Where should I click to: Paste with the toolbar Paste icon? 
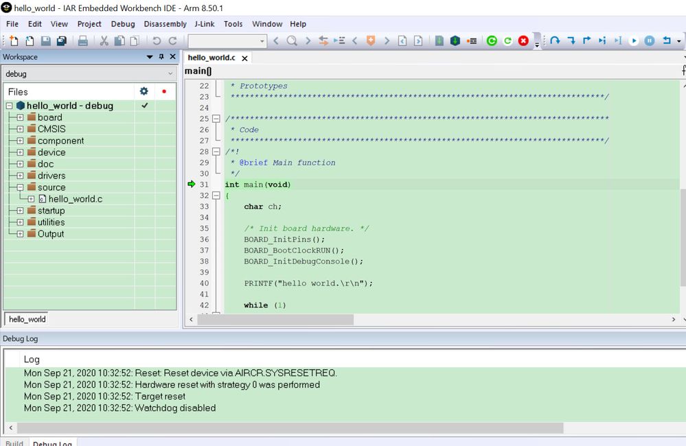[x=135, y=40]
